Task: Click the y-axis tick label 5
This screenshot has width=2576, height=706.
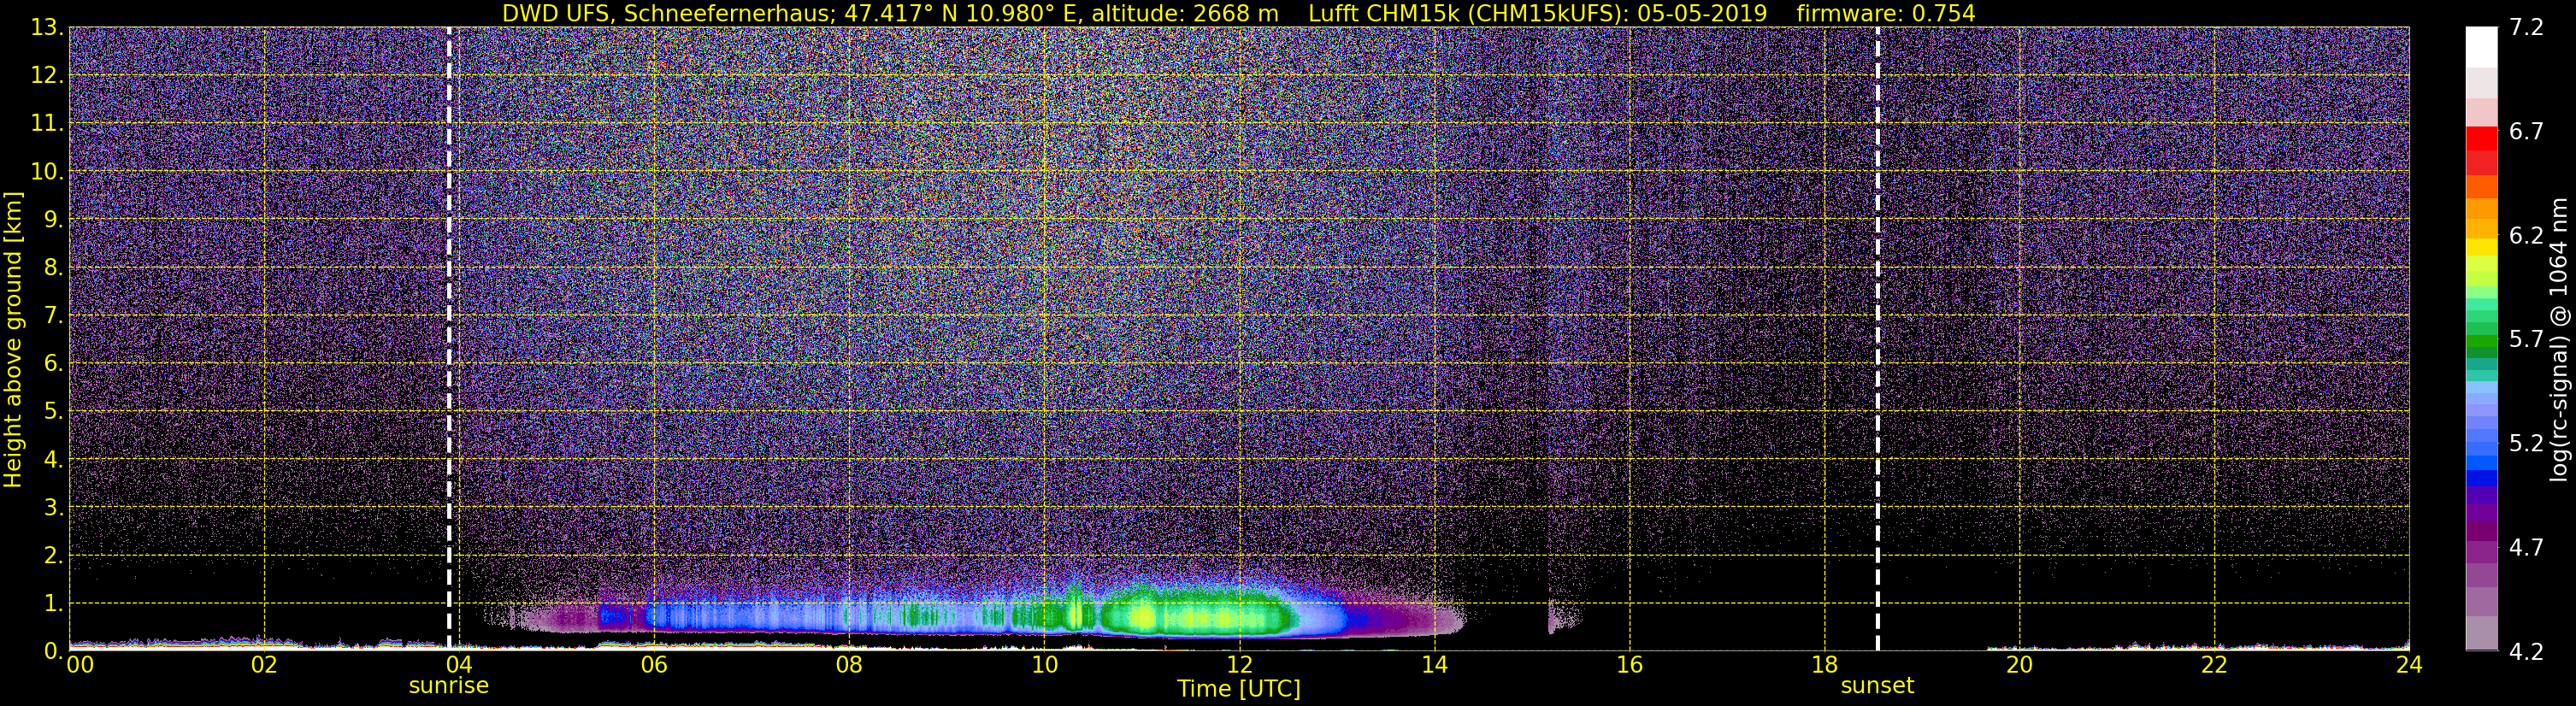Action: coord(53,412)
